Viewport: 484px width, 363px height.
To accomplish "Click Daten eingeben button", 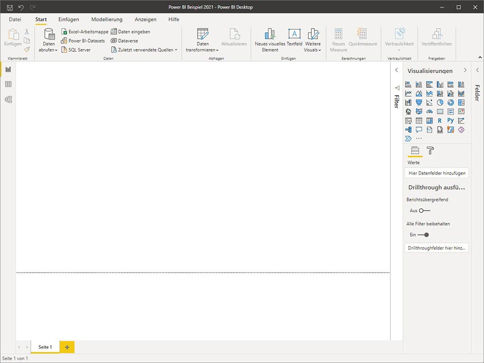I will tap(130, 32).
